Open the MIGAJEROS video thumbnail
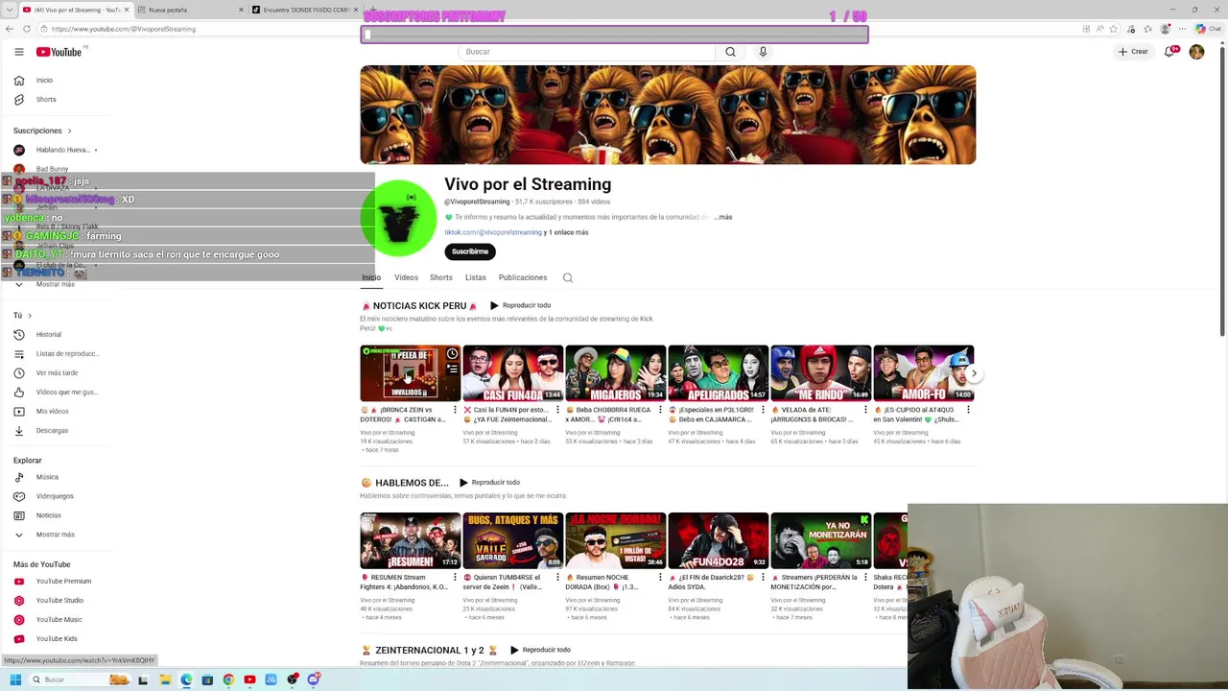This screenshot has height=691, width=1228. 616,373
